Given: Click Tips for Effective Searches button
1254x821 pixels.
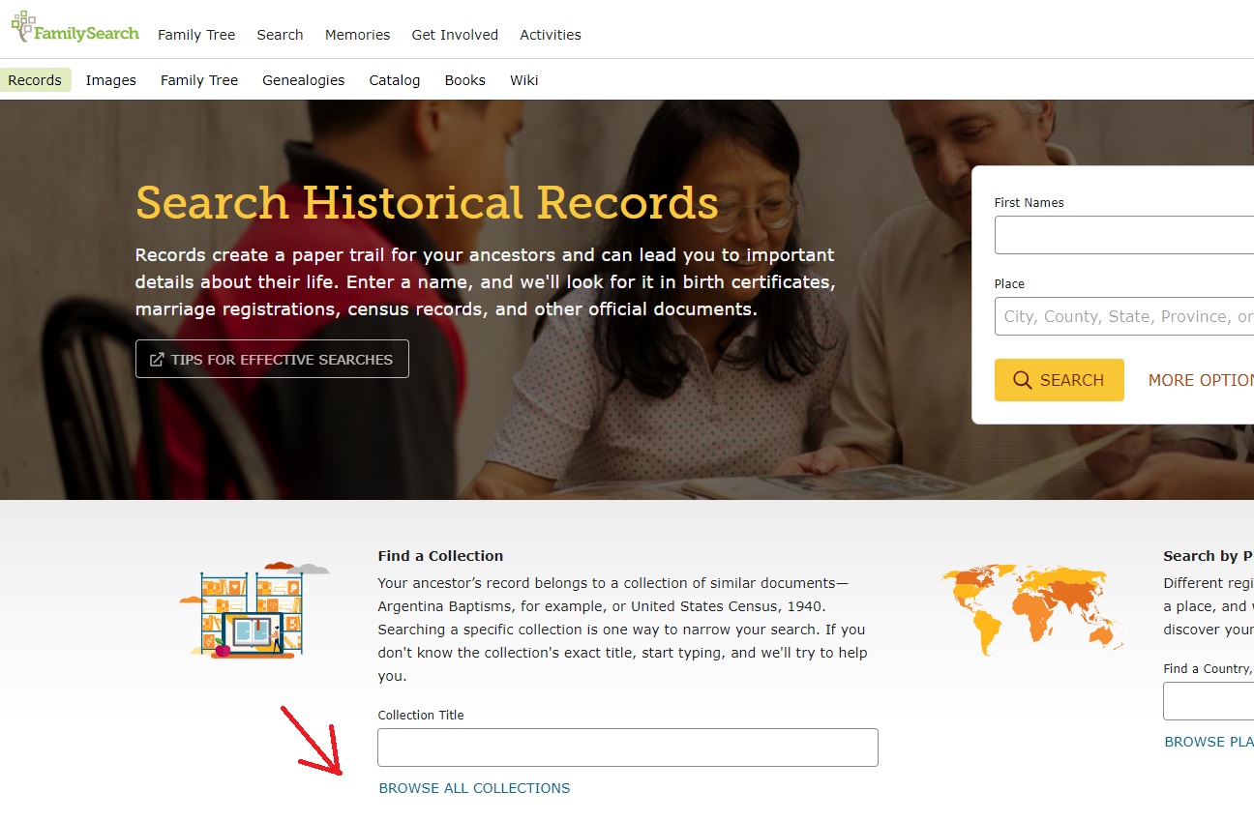Looking at the screenshot, I should (x=272, y=359).
